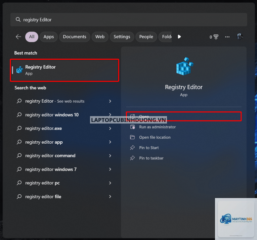The height and width of the screenshot is (240, 257).
Task: Click search icon beside 'registry editor command'
Action: coord(19,155)
